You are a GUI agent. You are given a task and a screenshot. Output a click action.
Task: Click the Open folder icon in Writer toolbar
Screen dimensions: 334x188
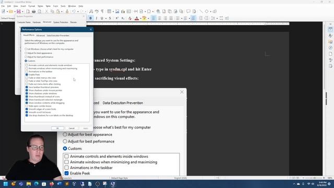[x=10, y=11]
